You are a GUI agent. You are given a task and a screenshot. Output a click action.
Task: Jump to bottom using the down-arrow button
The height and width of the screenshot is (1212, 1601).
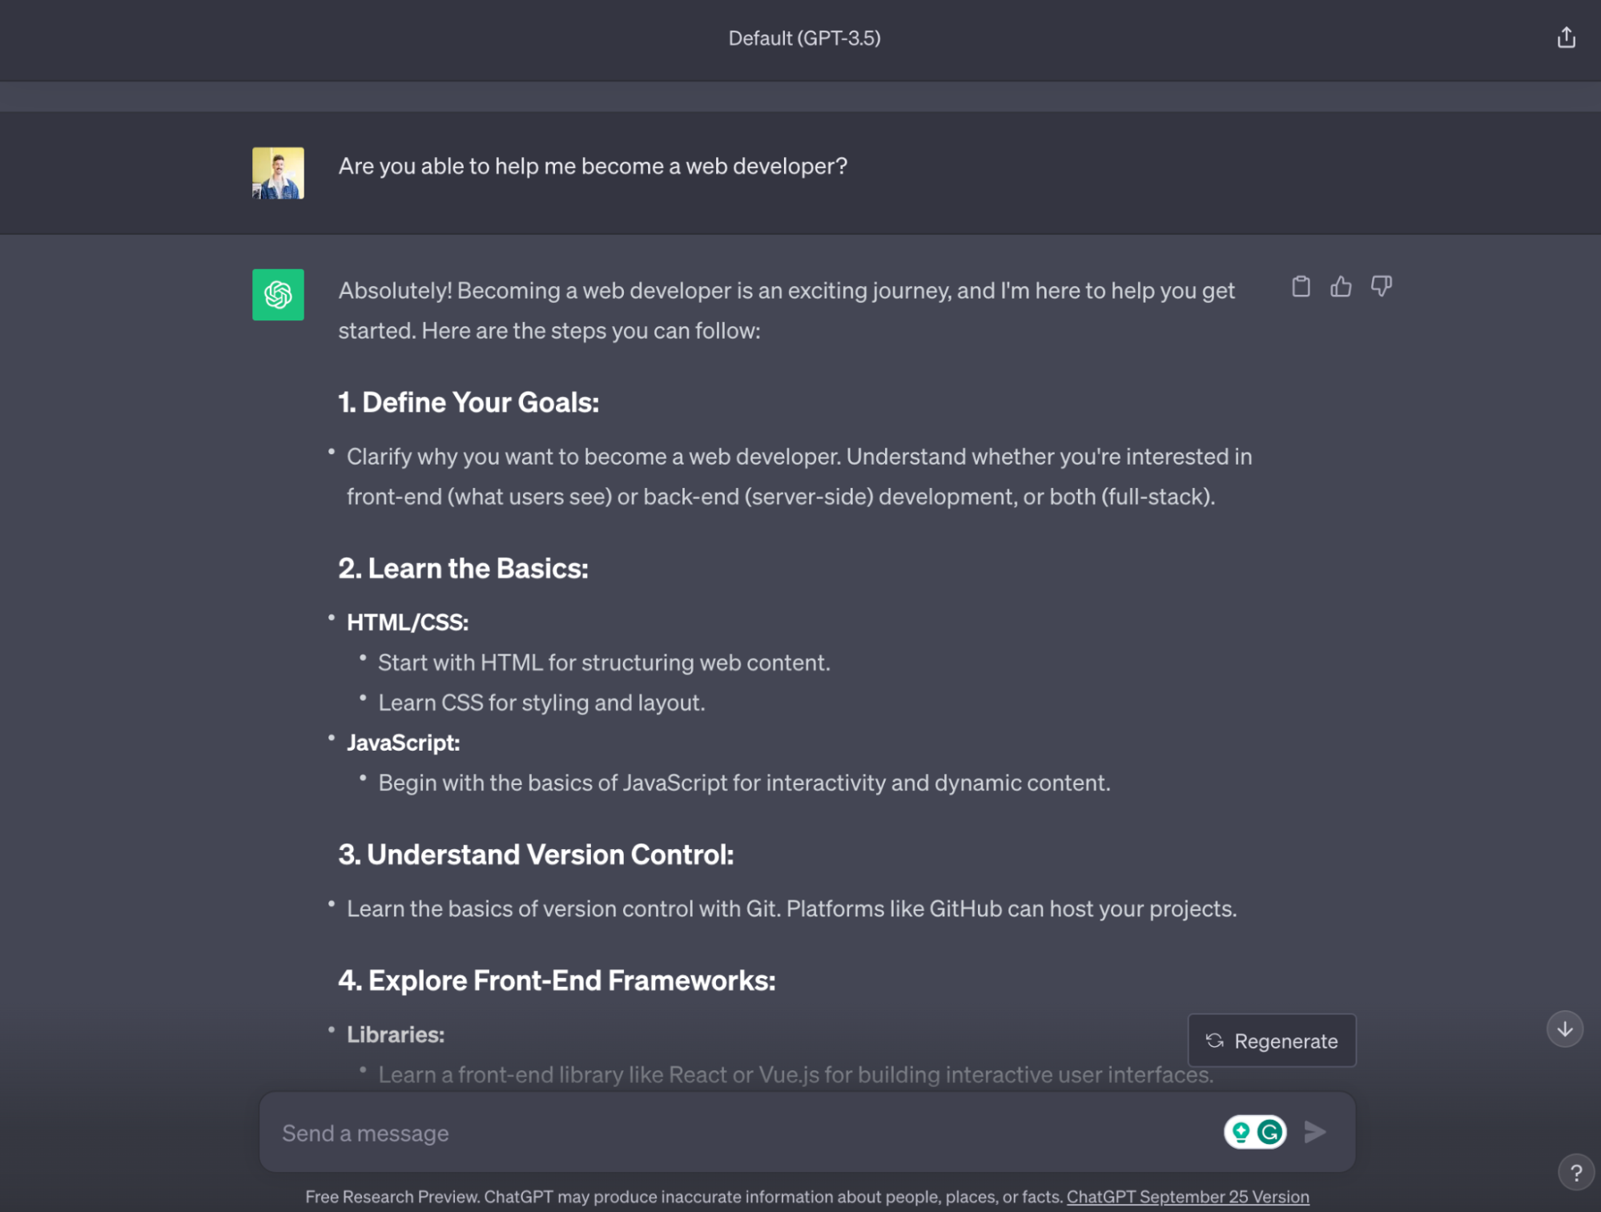tap(1564, 1029)
